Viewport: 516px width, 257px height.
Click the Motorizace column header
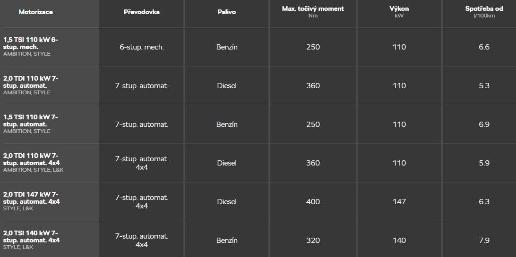(x=35, y=12)
